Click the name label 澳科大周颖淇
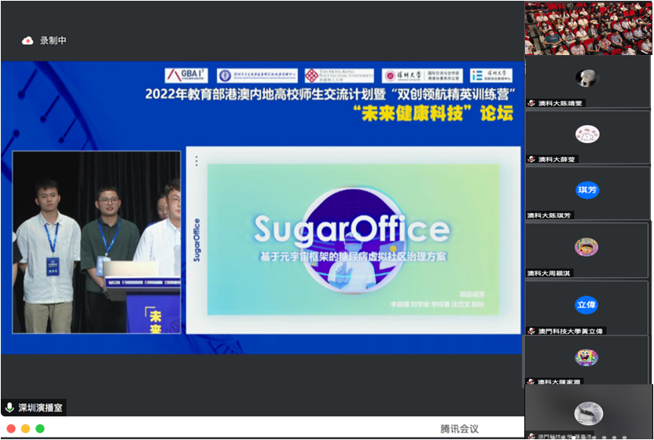The width and height of the screenshot is (654, 440). click(x=549, y=273)
